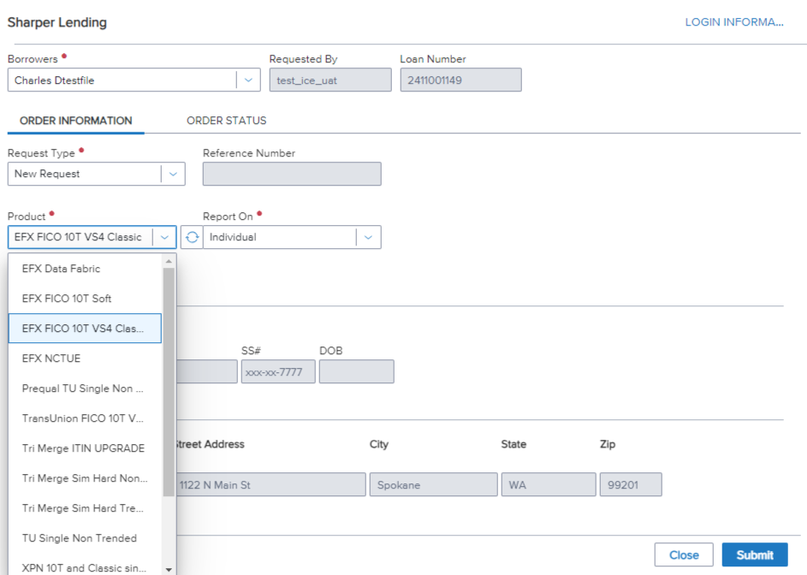Open the LOGIN INFORMA... link
The image size is (807, 575).
(734, 22)
